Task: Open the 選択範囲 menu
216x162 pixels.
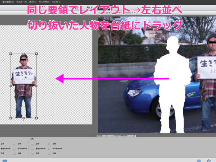Action: [x=8, y=2]
